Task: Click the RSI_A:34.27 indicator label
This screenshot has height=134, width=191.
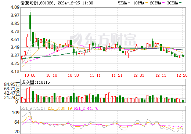Action: [33, 108]
